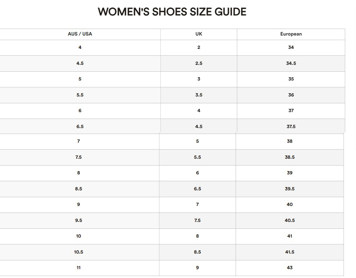Image resolution: width=356 pixels, height=278 pixels.
Task: Click the Women's Shoes Size Guide heading
Action: [x=172, y=12]
